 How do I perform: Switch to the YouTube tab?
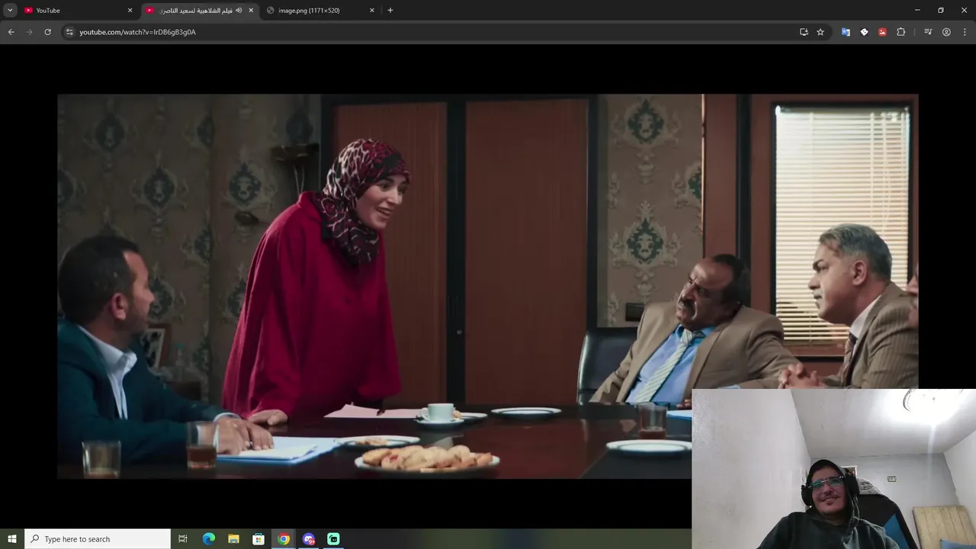79,10
